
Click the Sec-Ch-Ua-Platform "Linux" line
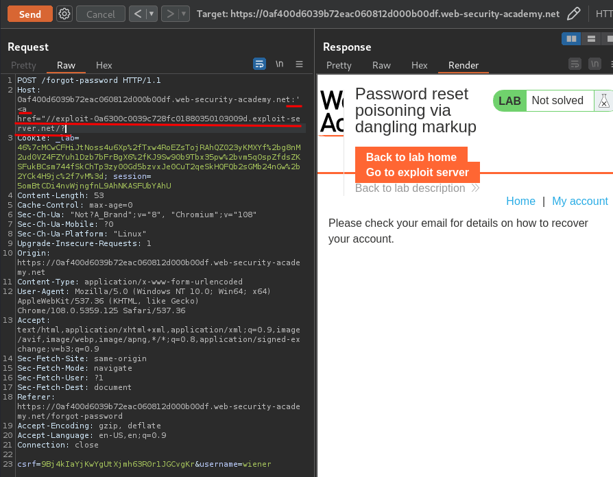point(82,234)
